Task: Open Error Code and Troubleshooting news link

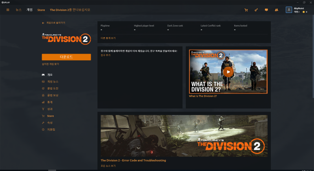Action: 133,160
